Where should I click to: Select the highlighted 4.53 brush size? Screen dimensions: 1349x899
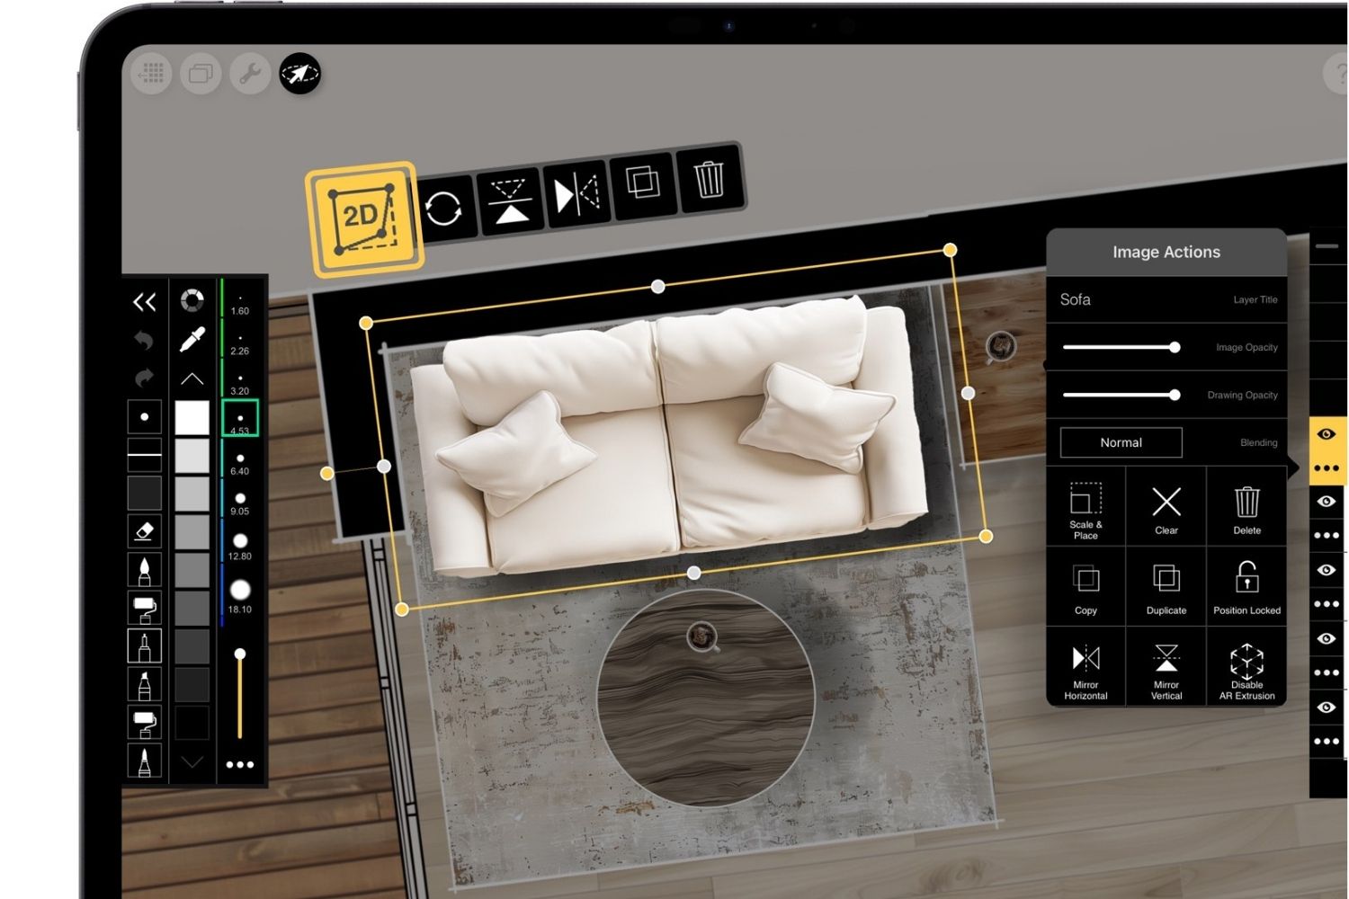click(x=240, y=418)
